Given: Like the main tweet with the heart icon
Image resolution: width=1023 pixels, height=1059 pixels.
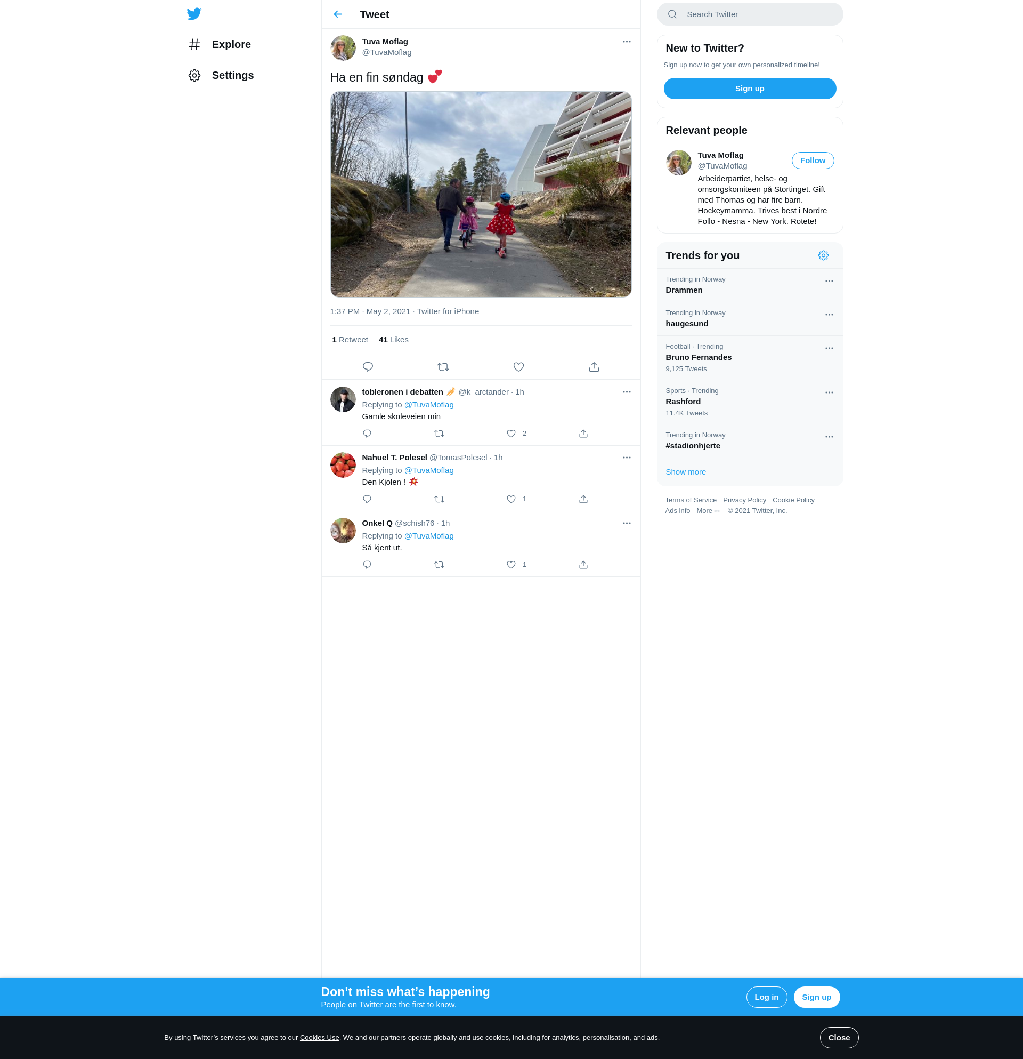Looking at the screenshot, I should click(x=518, y=367).
